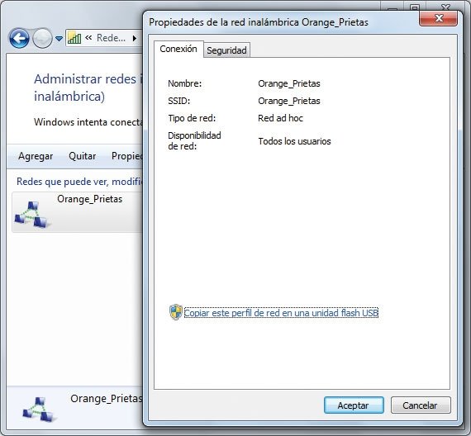Click the ad hoc network icon in the list
471x436 pixels.
click(x=32, y=214)
